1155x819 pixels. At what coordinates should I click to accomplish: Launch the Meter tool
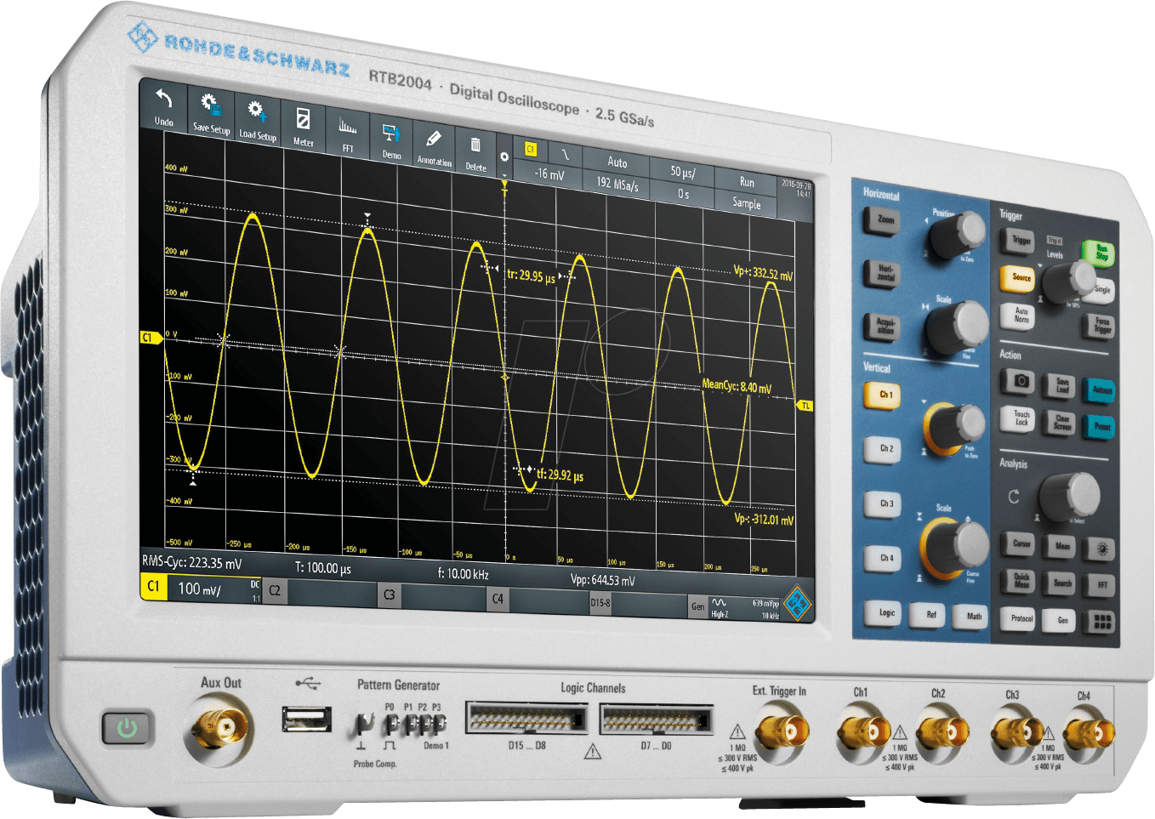[303, 127]
